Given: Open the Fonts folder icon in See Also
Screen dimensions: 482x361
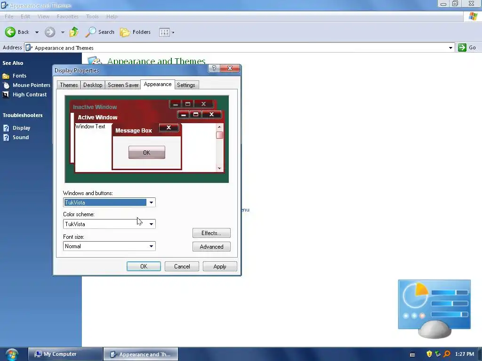Looking at the screenshot, I should [x=6, y=76].
